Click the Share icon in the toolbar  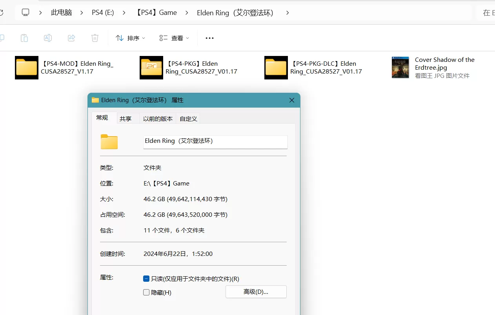pyautogui.click(x=71, y=38)
